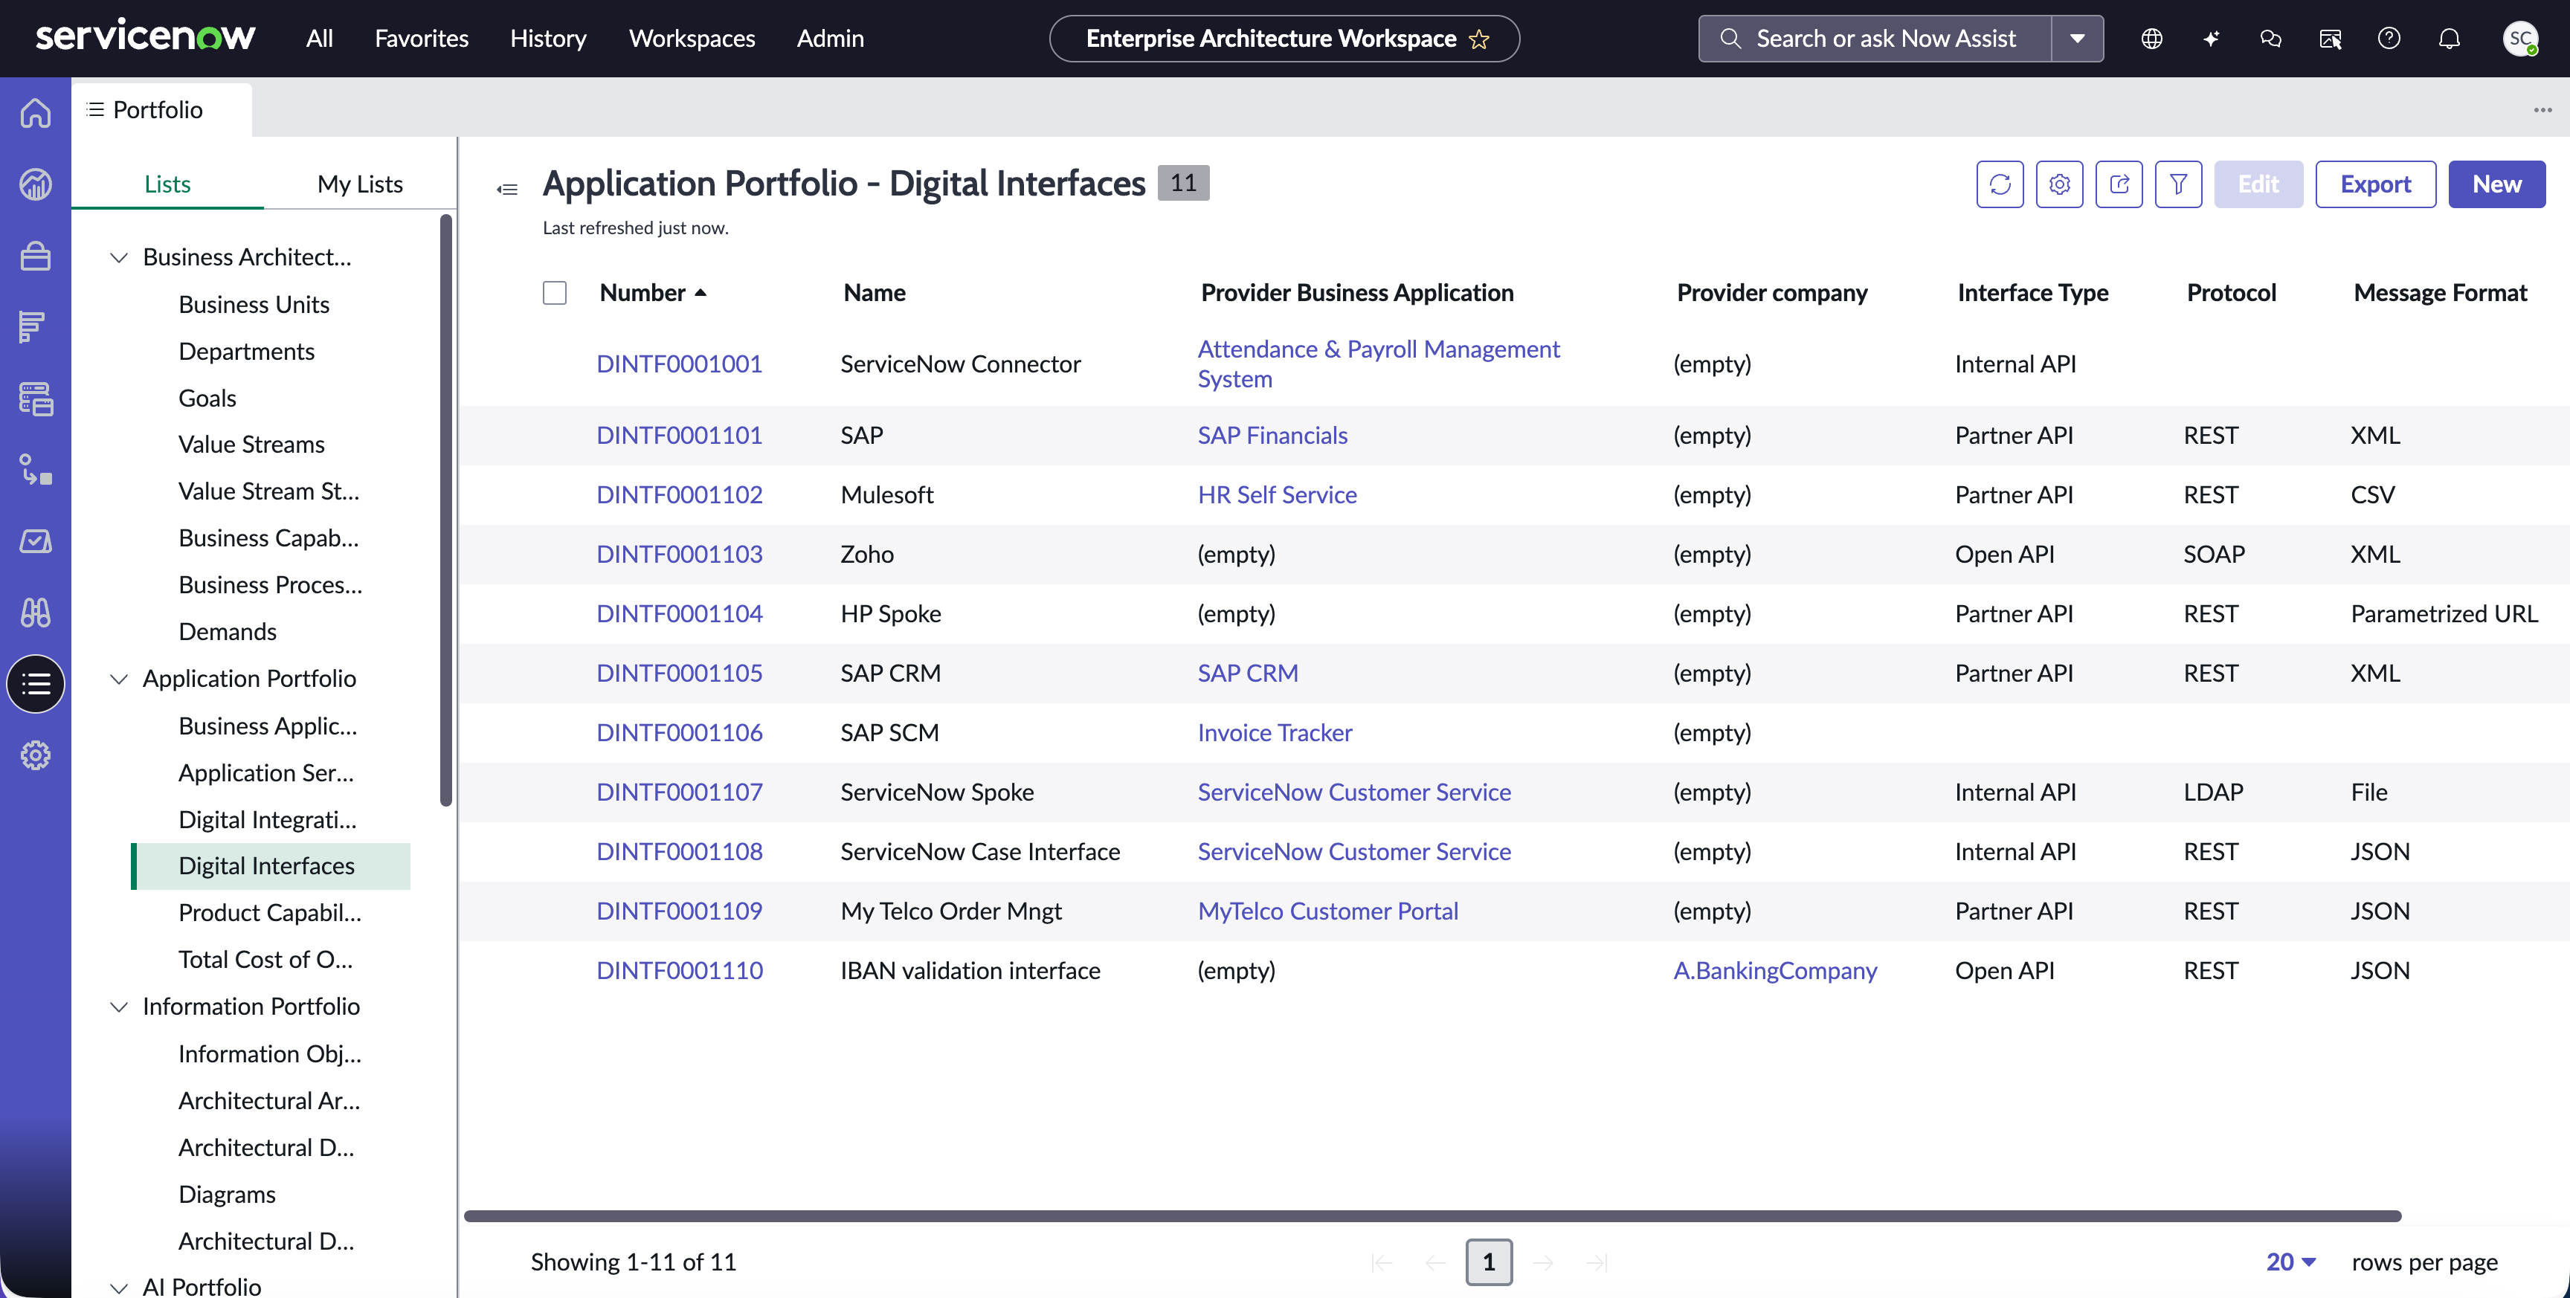Image resolution: width=2570 pixels, height=1298 pixels.
Task: Switch to the My Lists tab
Action: [x=360, y=184]
